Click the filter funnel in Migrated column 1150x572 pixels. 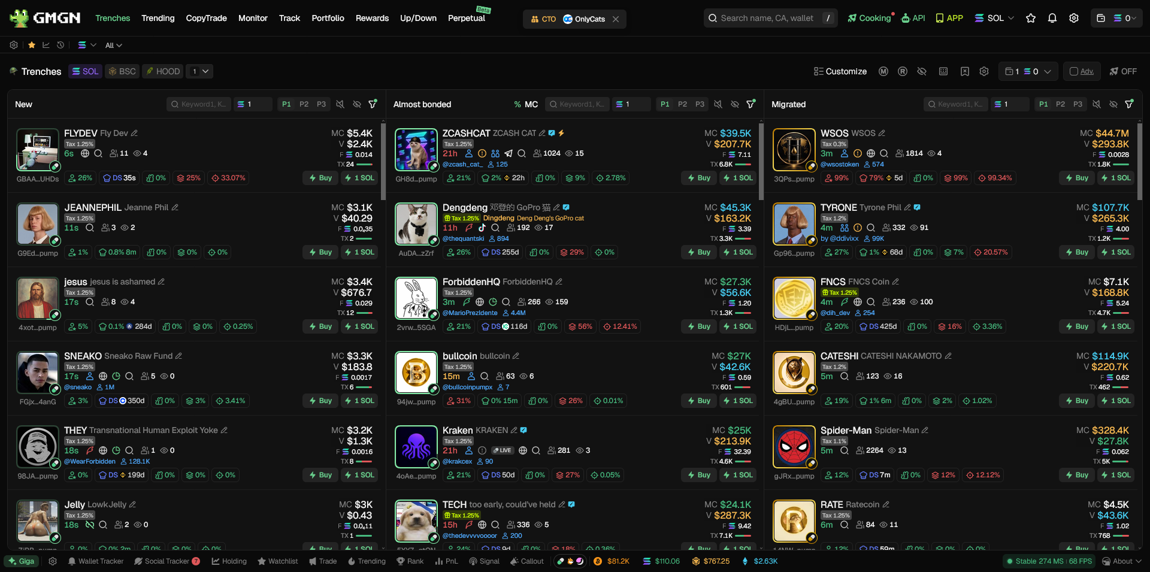click(x=1129, y=104)
